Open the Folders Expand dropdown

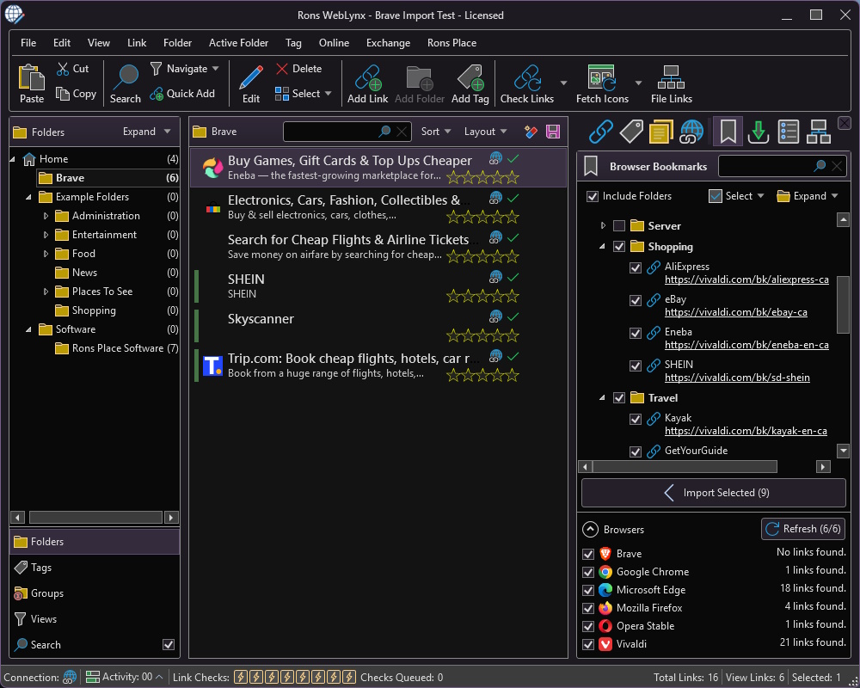[x=146, y=132]
